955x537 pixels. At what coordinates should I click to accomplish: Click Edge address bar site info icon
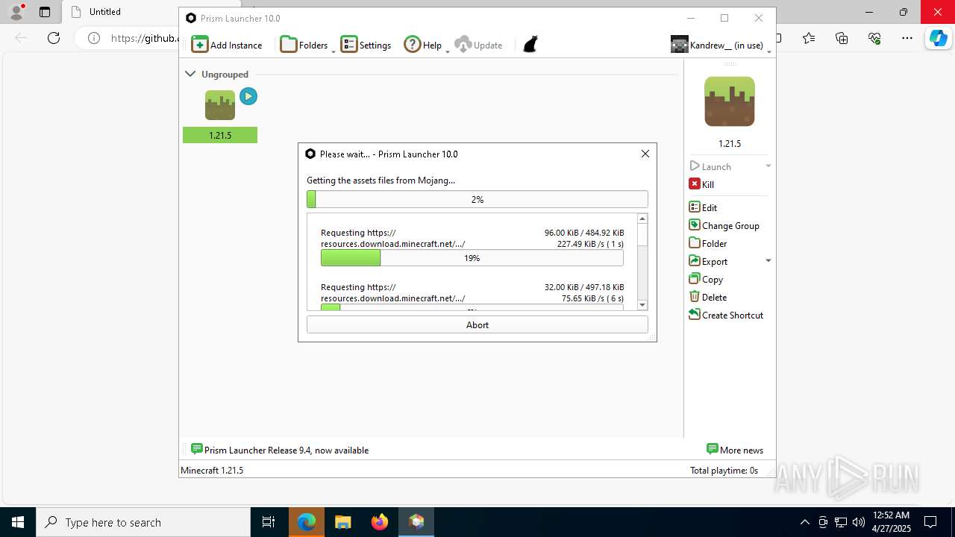(x=94, y=38)
